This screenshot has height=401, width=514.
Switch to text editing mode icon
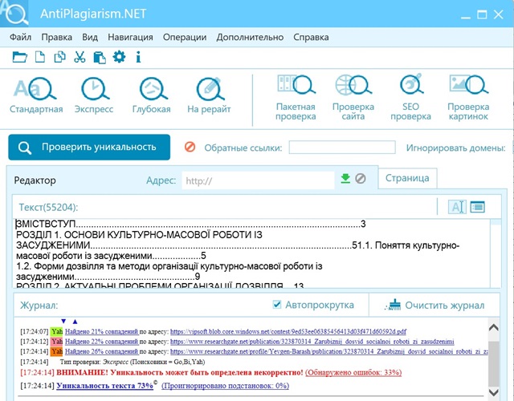click(457, 207)
